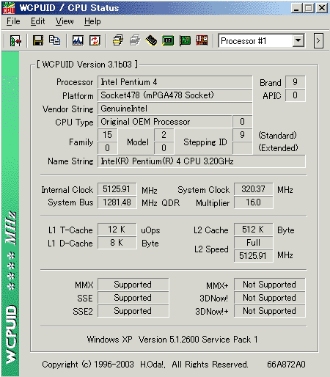Click the L2 Speed value Full
Screen dimensions: 330x377
coord(253,243)
